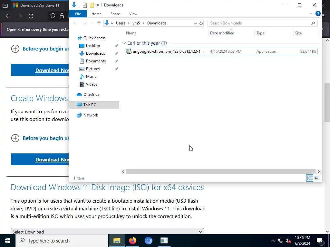
Task: Open File Explorer from the taskbar
Action: tap(117, 241)
